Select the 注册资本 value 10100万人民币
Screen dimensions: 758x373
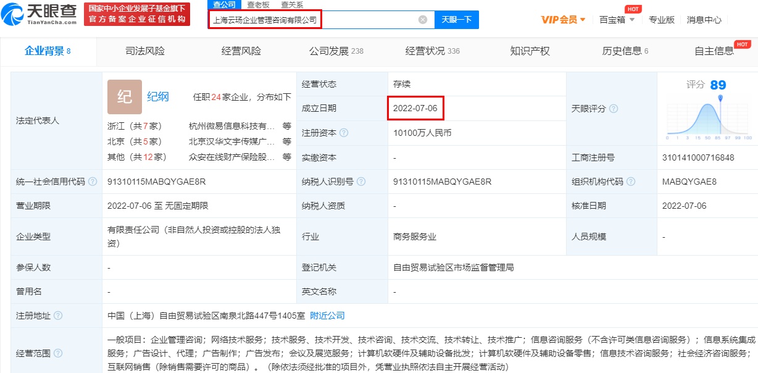tap(422, 133)
